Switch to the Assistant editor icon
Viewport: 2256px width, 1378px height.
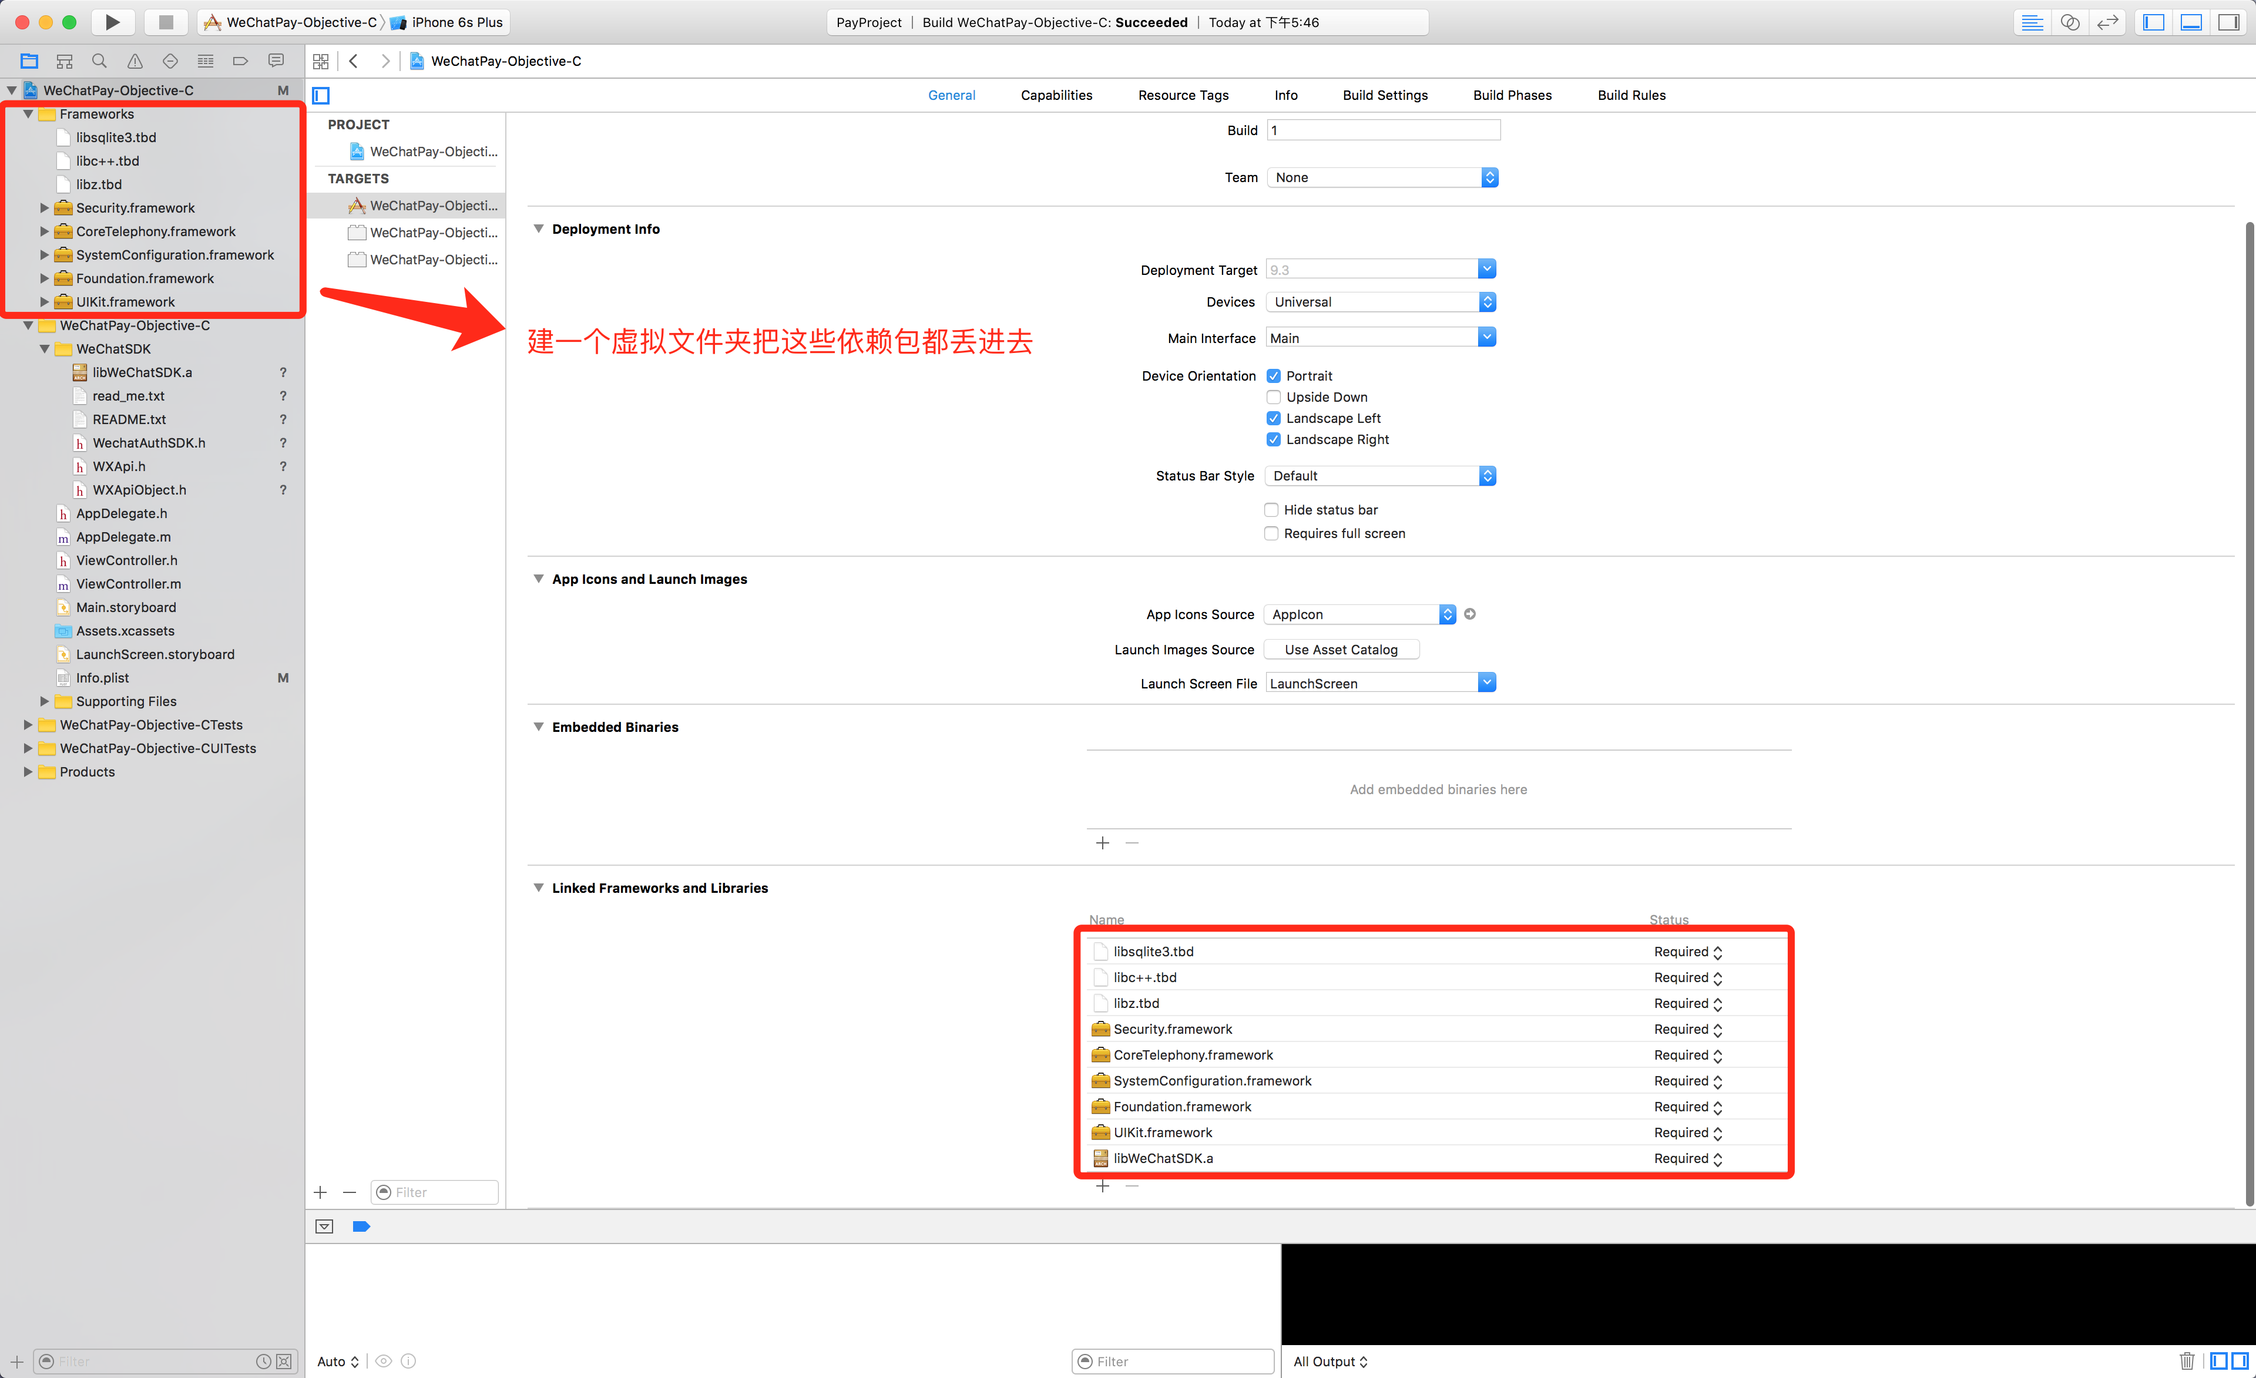click(x=2069, y=22)
